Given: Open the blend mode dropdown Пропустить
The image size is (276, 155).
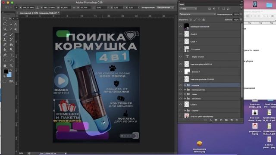Looking at the screenshot, I should (197, 14).
